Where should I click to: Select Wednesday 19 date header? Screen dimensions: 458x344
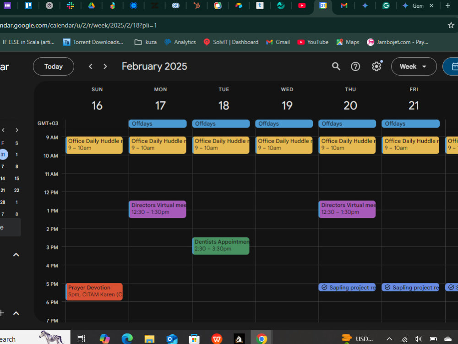[287, 105]
